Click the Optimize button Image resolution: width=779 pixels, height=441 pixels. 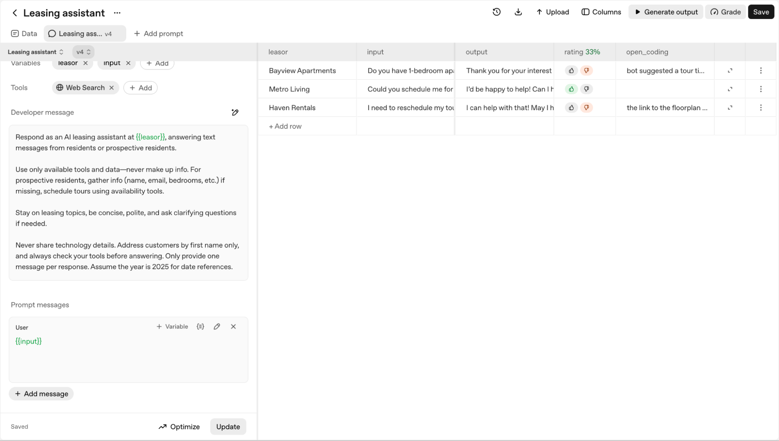(x=179, y=427)
